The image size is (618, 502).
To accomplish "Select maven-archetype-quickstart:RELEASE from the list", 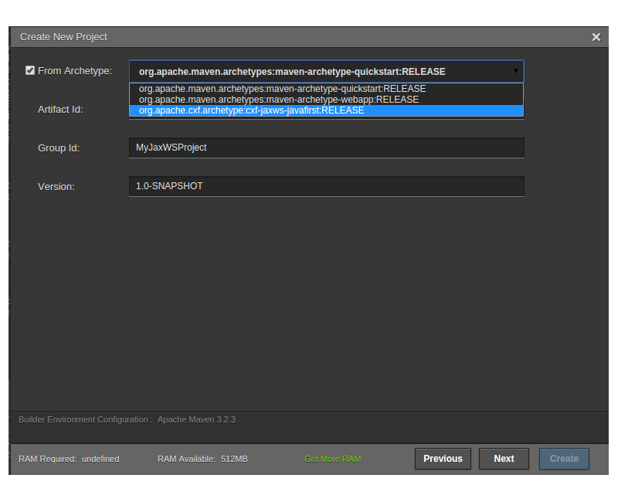I will coord(326,89).
